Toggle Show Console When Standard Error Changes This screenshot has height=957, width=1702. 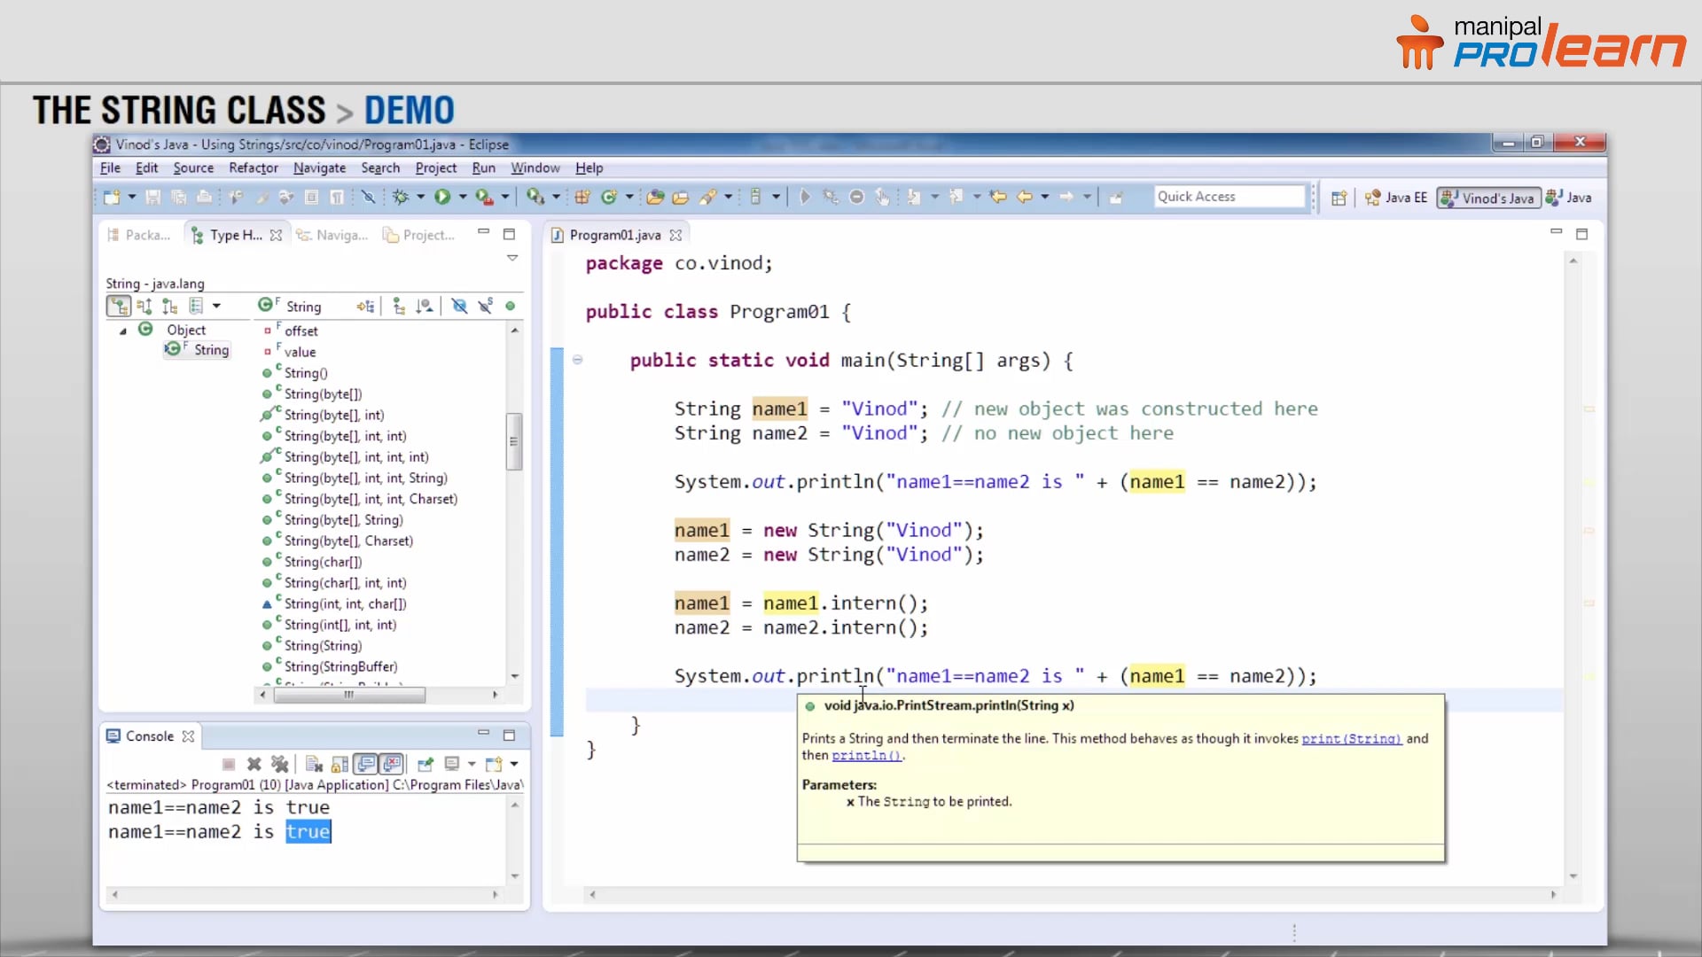pyautogui.click(x=393, y=764)
